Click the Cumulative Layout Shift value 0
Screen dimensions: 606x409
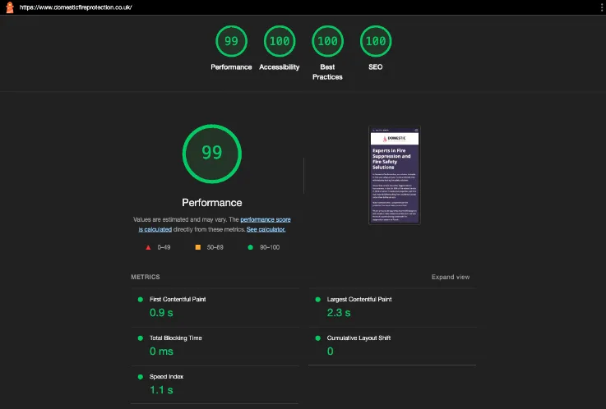click(330, 352)
